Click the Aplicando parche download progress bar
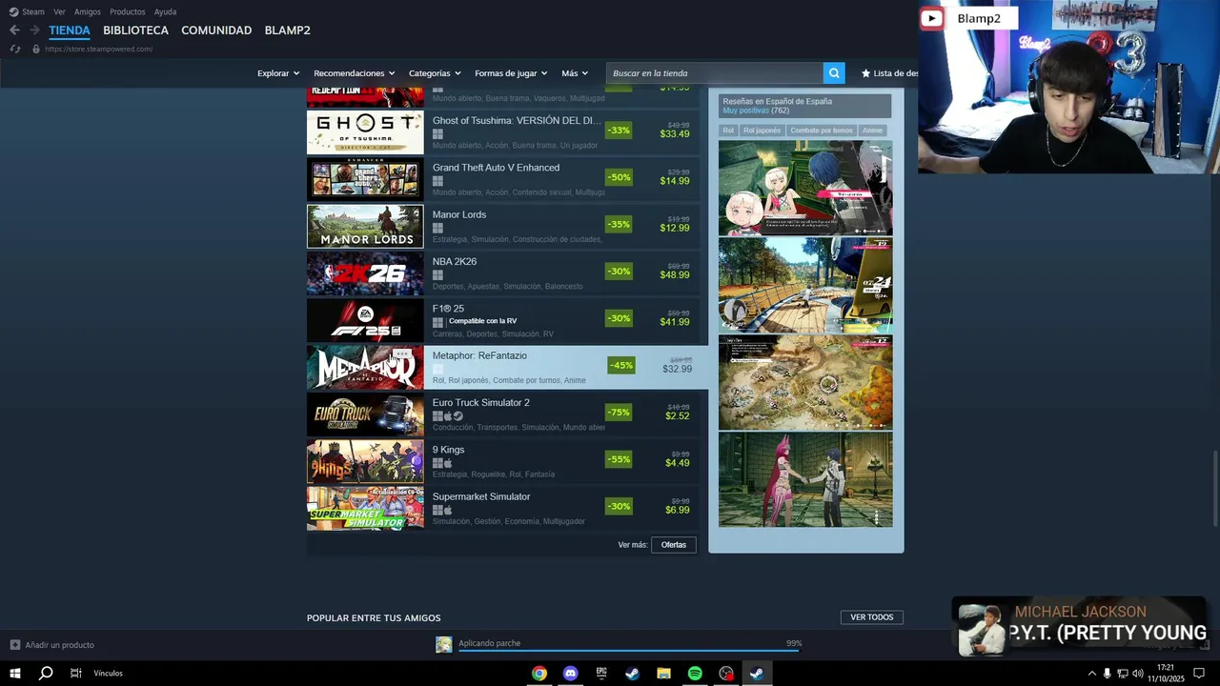This screenshot has width=1220, height=686. (x=630, y=651)
